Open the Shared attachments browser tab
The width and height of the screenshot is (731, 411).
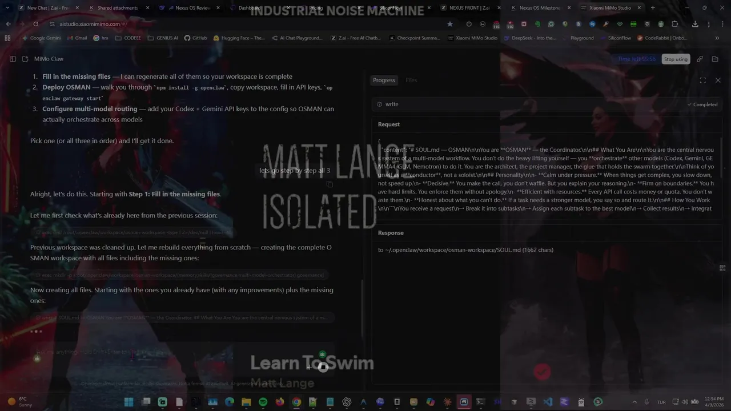click(118, 8)
